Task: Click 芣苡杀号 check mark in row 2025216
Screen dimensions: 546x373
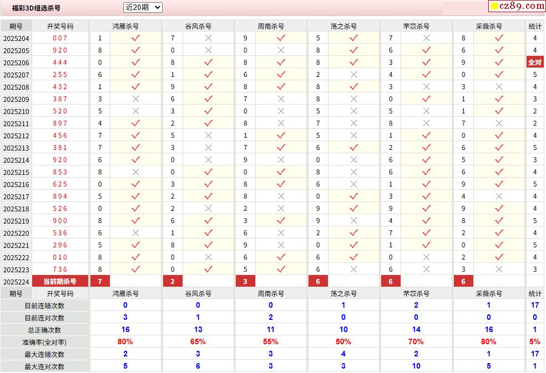Action: (426, 184)
